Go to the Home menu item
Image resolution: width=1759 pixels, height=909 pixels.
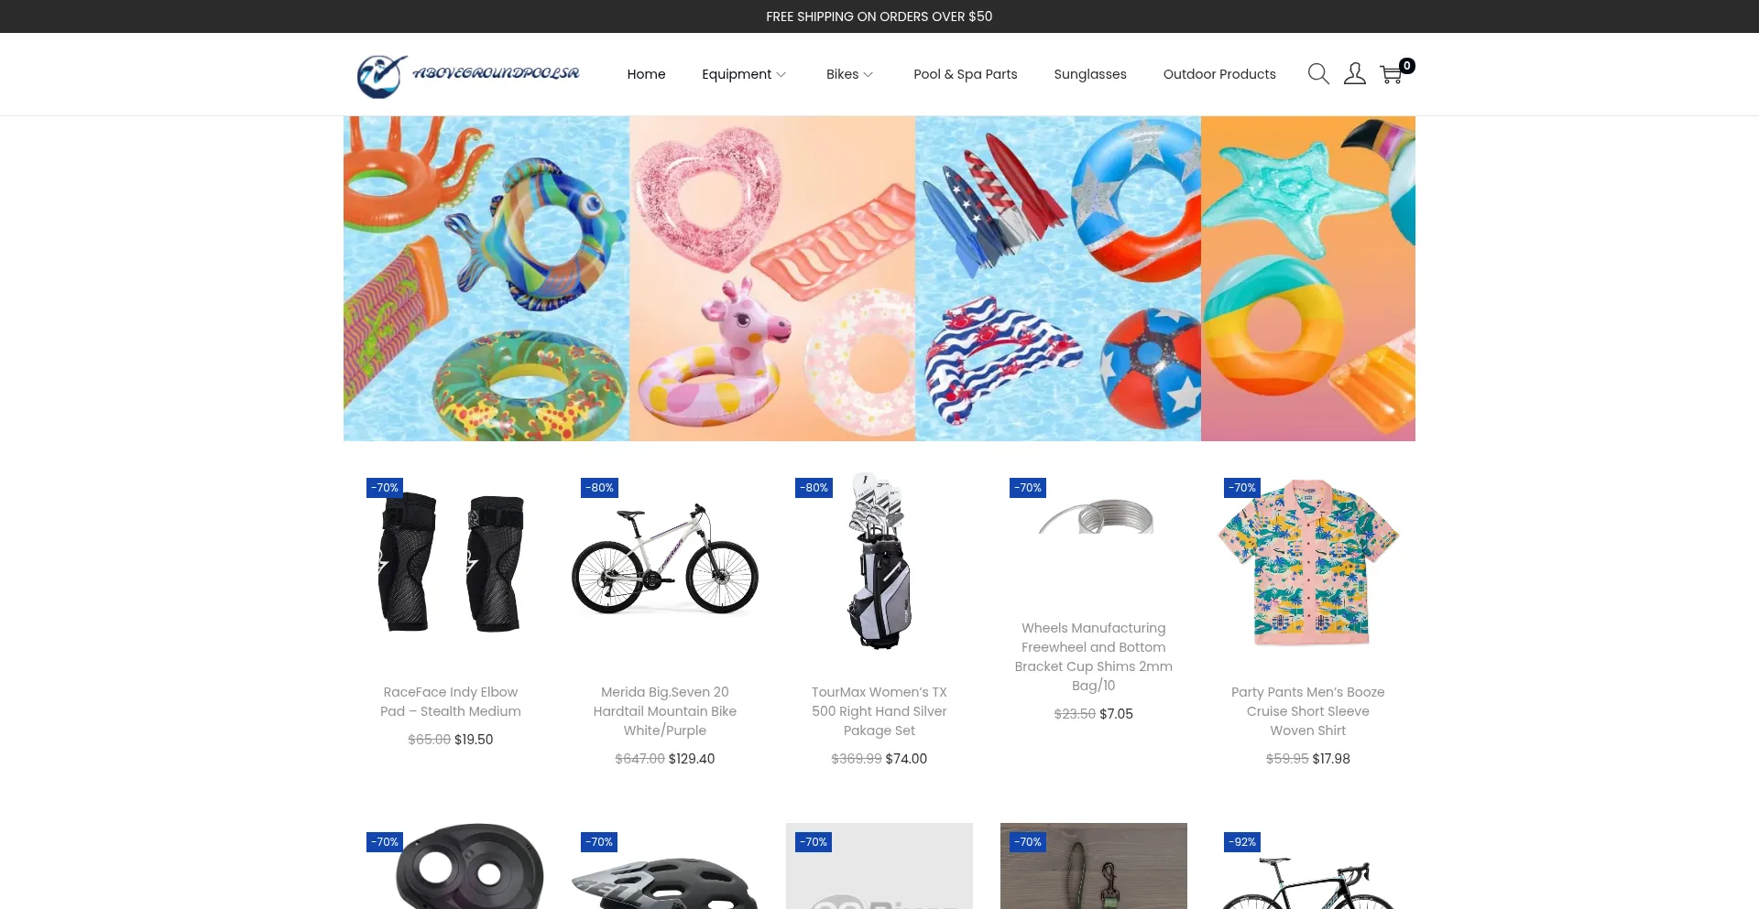coord(646,74)
